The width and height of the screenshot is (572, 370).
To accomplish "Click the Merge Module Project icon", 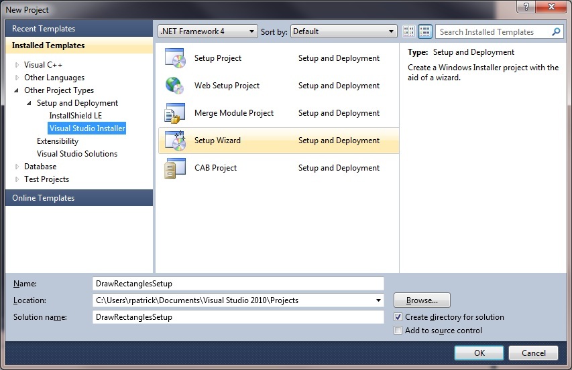I will tap(174, 114).
